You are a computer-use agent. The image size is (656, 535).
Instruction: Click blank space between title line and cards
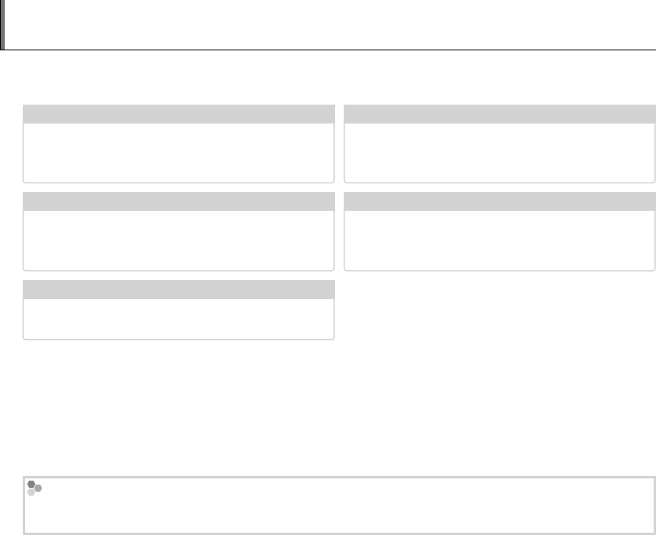point(330,77)
